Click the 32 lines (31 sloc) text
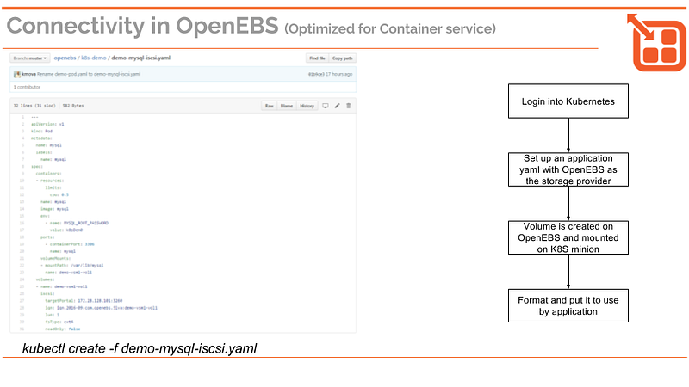689x387 pixels. (x=34, y=106)
